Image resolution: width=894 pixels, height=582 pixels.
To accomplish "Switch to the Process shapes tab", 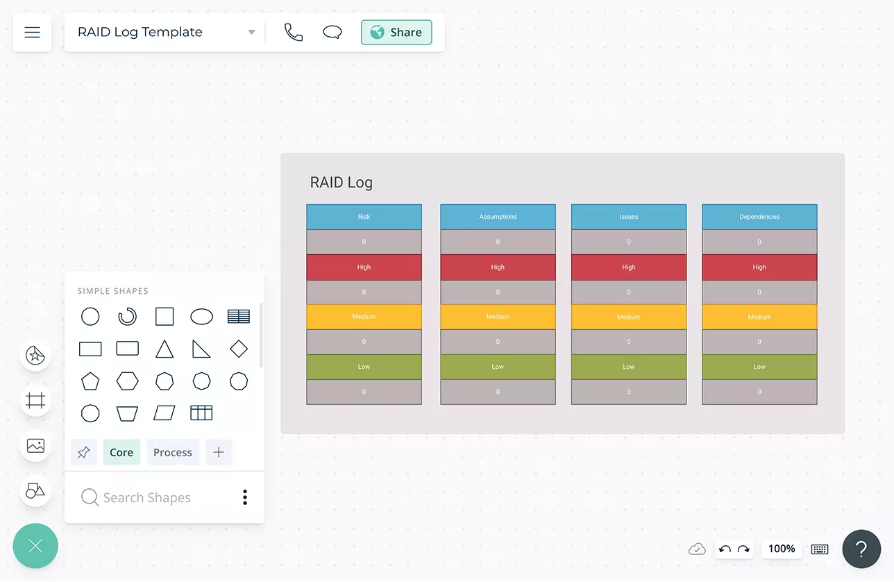I will [173, 452].
